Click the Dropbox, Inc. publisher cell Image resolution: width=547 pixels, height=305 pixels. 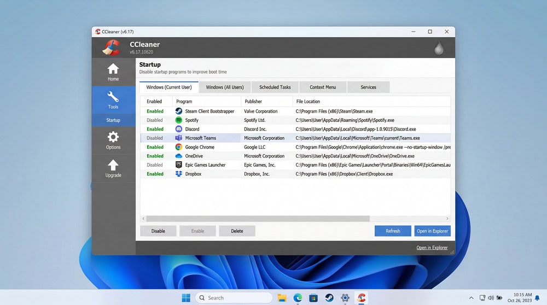(257, 174)
